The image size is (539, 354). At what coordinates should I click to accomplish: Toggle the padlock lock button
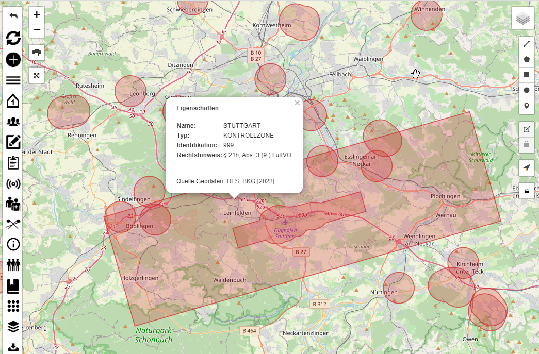(x=527, y=191)
